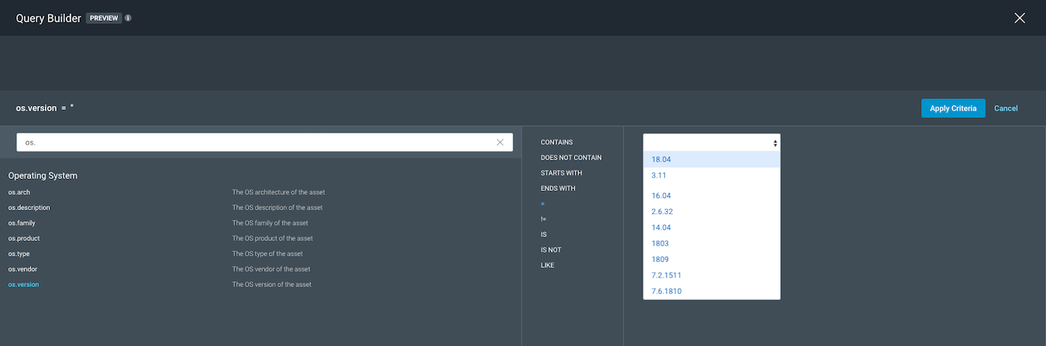The height and width of the screenshot is (346, 1046).
Task: Pick the LIKE operator
Action: [x=548, y=265]
